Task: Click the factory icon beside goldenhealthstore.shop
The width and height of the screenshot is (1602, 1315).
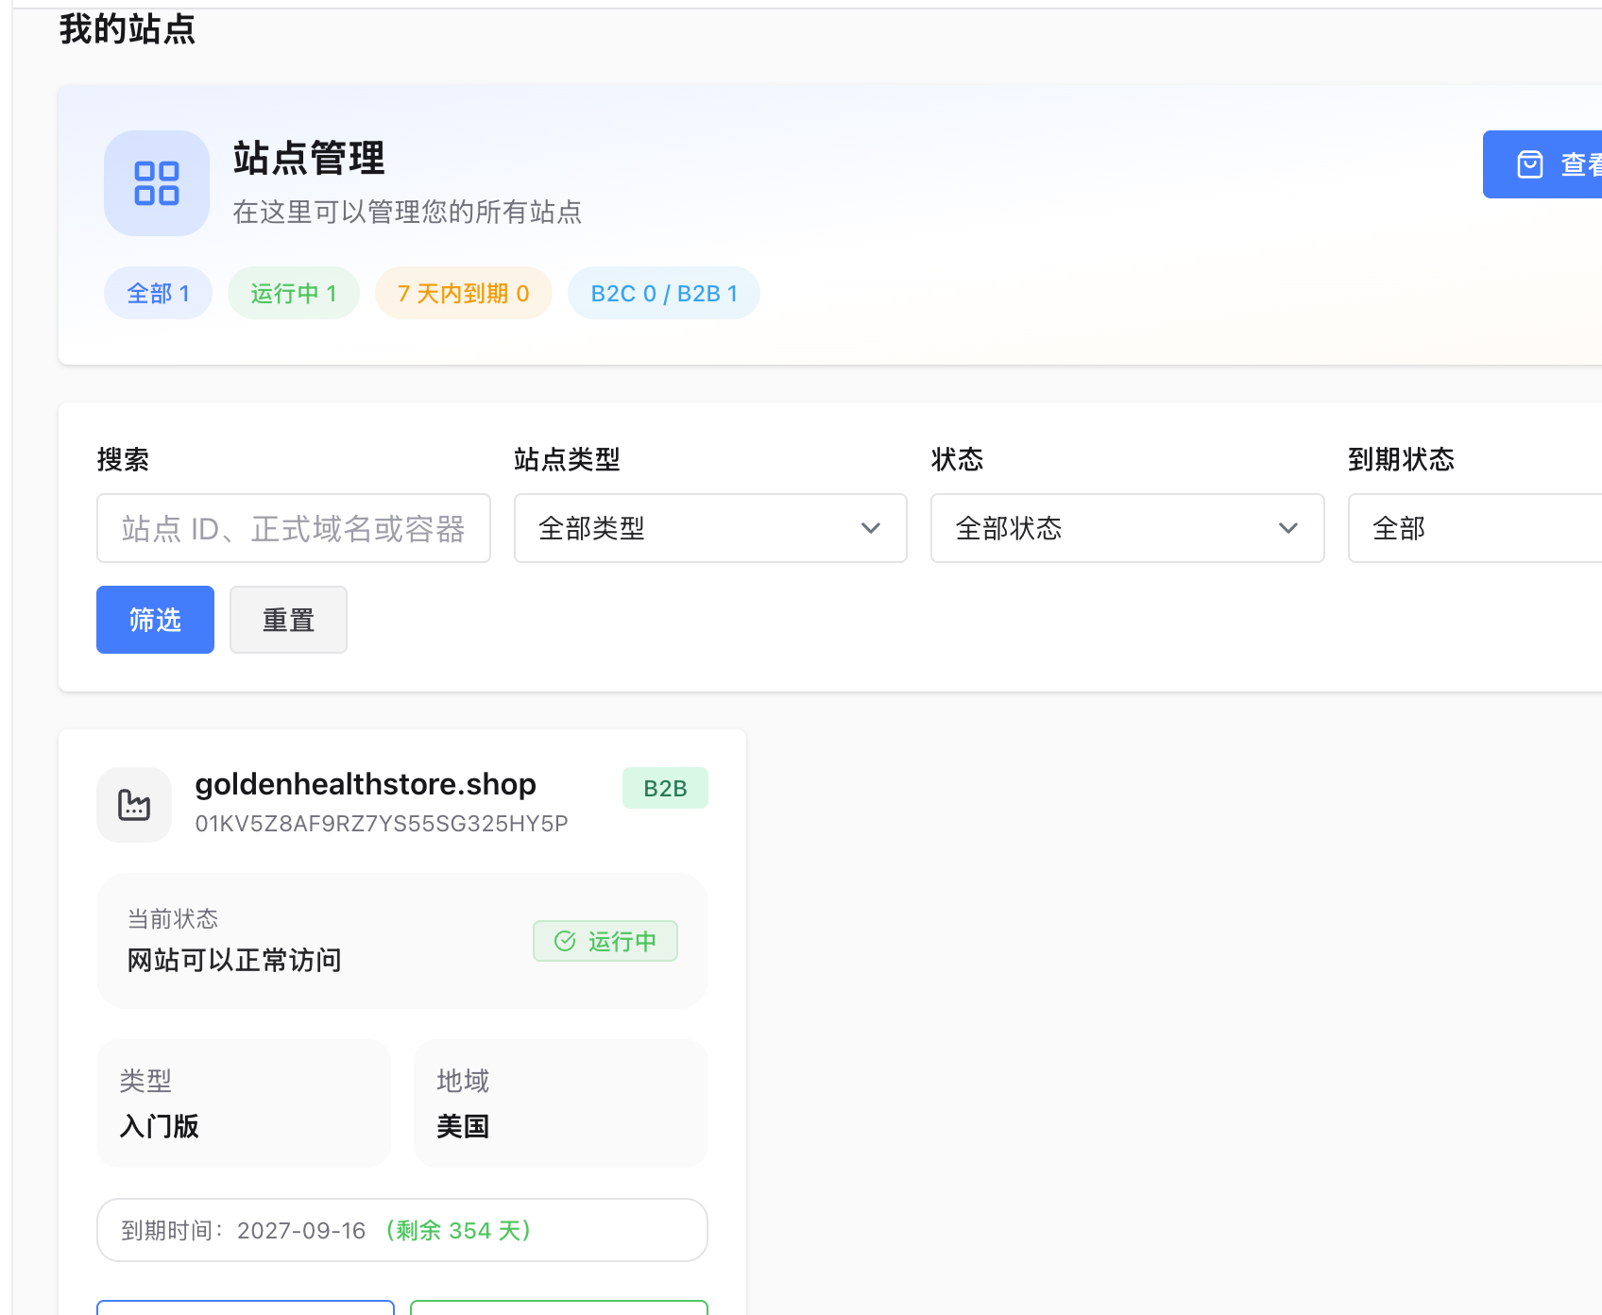Action: point(134,805)
